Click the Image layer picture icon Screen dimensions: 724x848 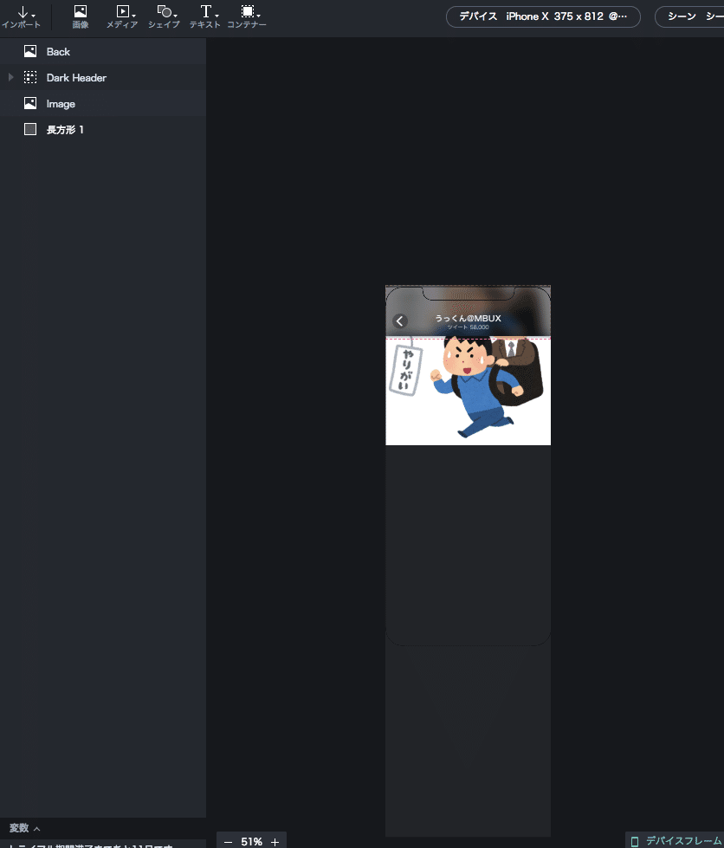tap(30, 103)
